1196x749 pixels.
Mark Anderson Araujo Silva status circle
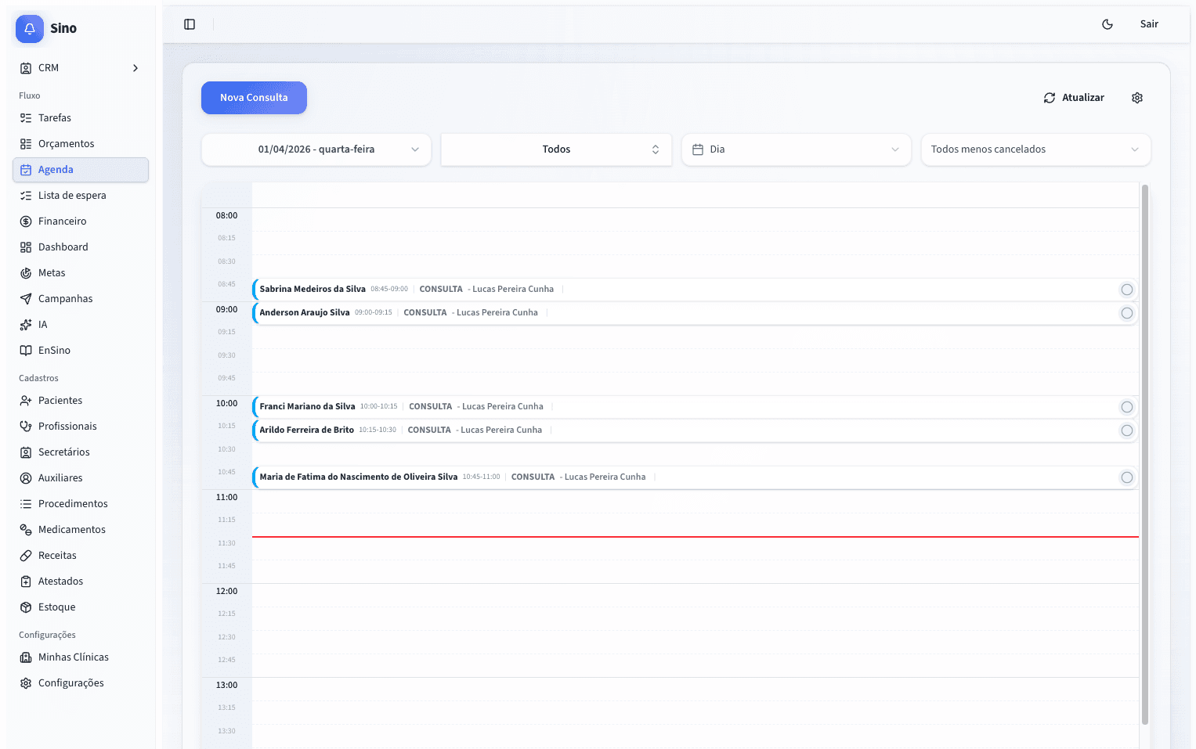(1127, 313)
